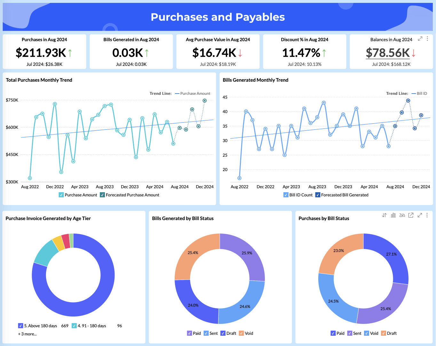Toggle Draft in Purchases by Bill Status legend
436x346 pixels.
pyautogui.click(x=384, y=333)
